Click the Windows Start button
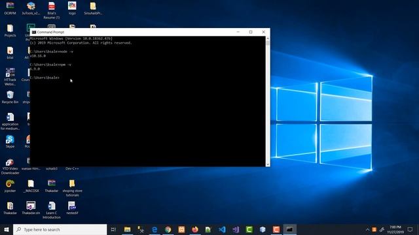 click(x=7, y=229)
